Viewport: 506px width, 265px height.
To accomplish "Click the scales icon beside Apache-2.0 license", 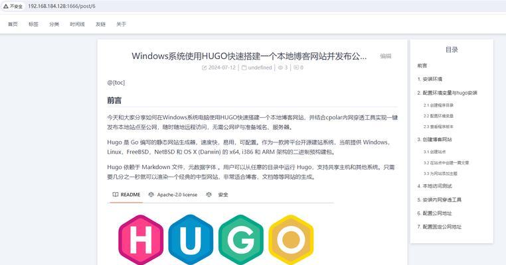I will [151, 195].
